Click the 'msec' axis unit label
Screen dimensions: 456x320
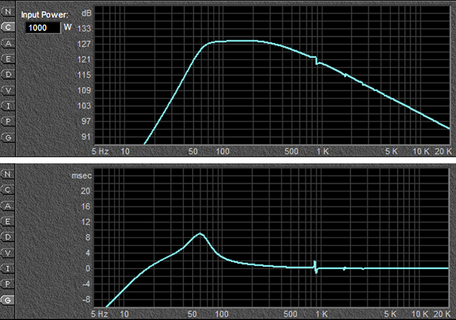tap(82, 176)
